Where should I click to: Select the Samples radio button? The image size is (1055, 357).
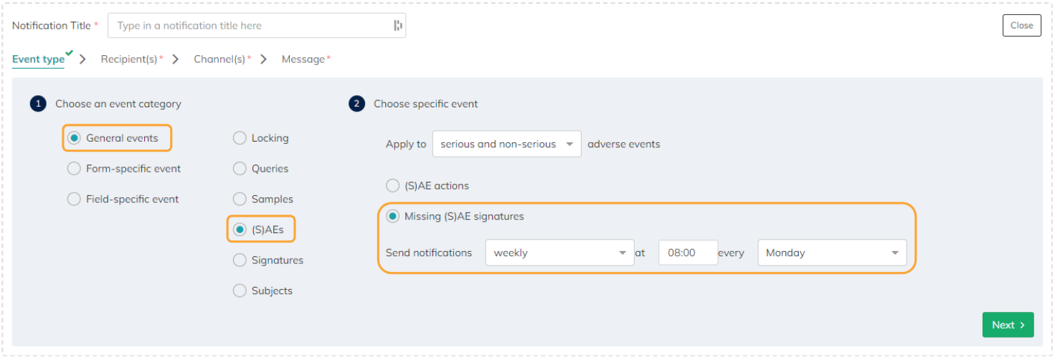pyautogui.click(x=240, y=199)
